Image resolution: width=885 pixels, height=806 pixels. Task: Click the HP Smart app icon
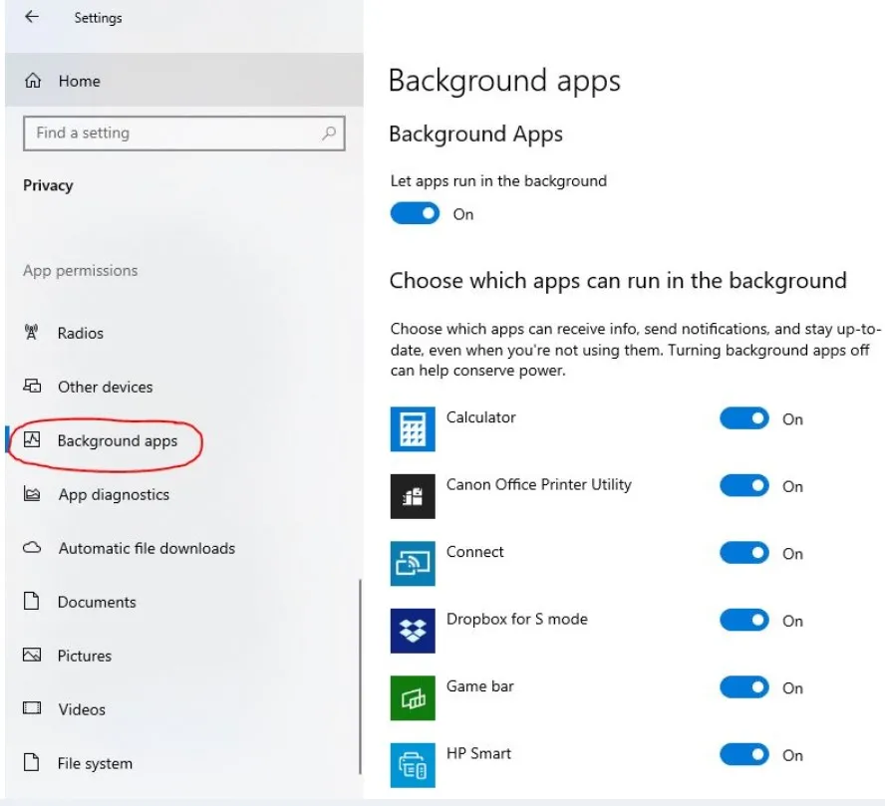[412, 765]
